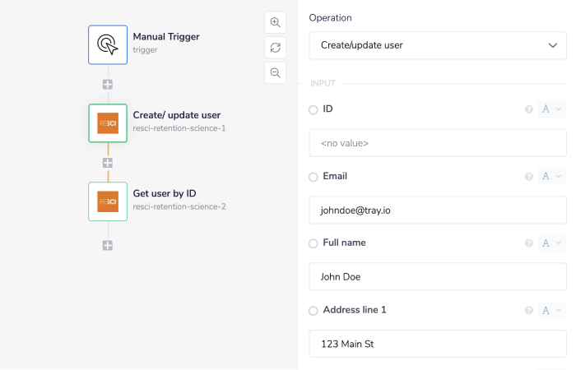This screenshot has height=370, width=576.
Task: Open help icon for the ID field
Action: [x=529, y=109]
